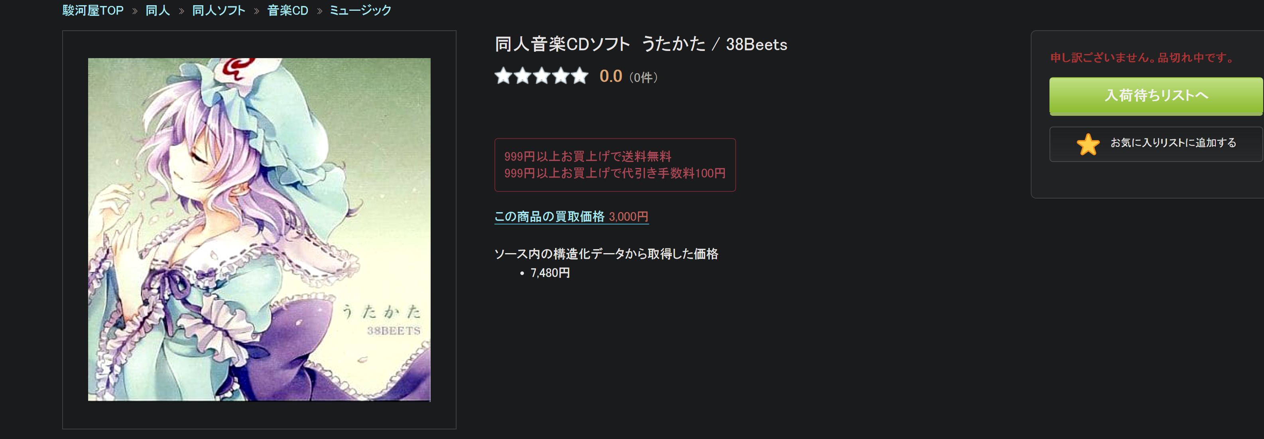Navigate to 音楽CD breadcrumb
The width and height of the screenshot is (1264, 439).
pyautogui.click(x=287, y=10)
